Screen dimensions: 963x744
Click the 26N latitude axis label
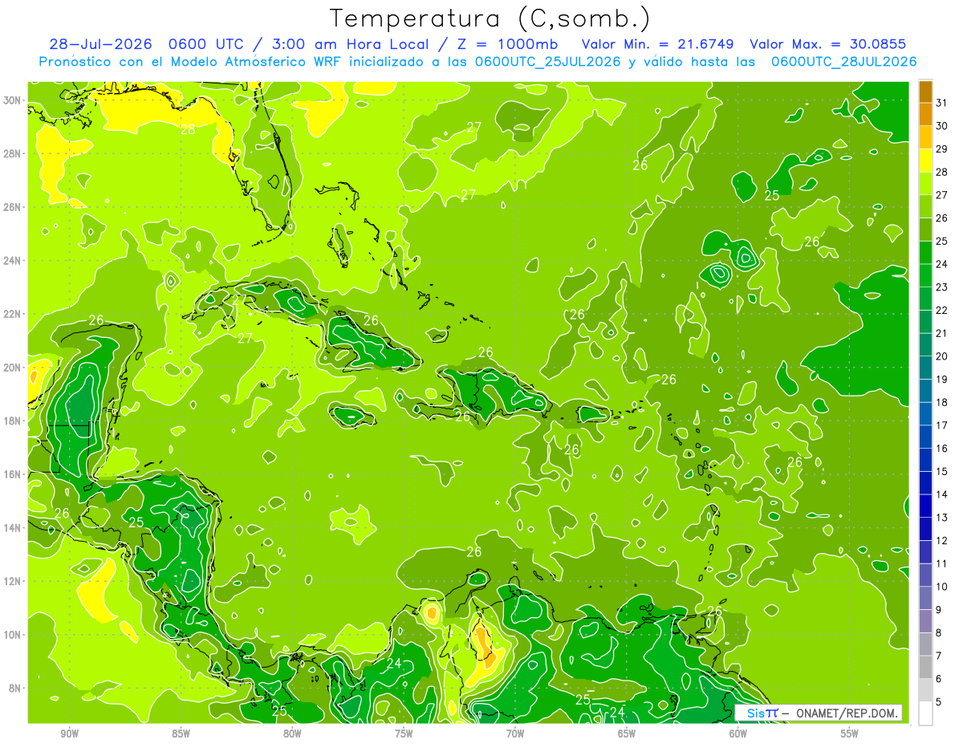(14, 207)
